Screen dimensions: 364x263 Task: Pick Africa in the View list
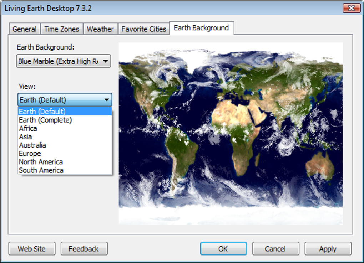(x=65, y=128)
